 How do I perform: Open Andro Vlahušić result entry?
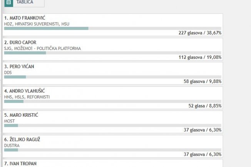click(x=113, y=98)
